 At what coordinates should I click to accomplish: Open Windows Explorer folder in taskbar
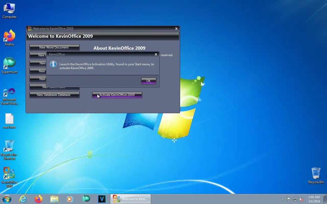point(54,199)
